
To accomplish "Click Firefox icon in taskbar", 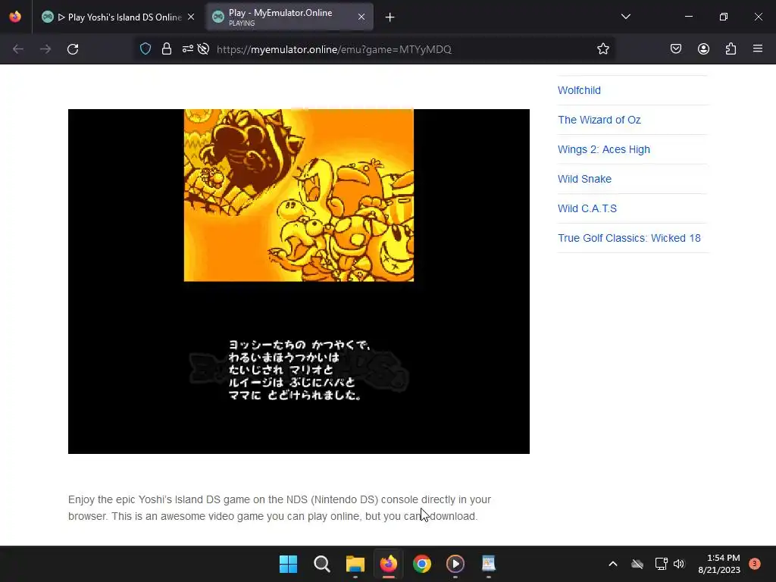I will [389, 564].
